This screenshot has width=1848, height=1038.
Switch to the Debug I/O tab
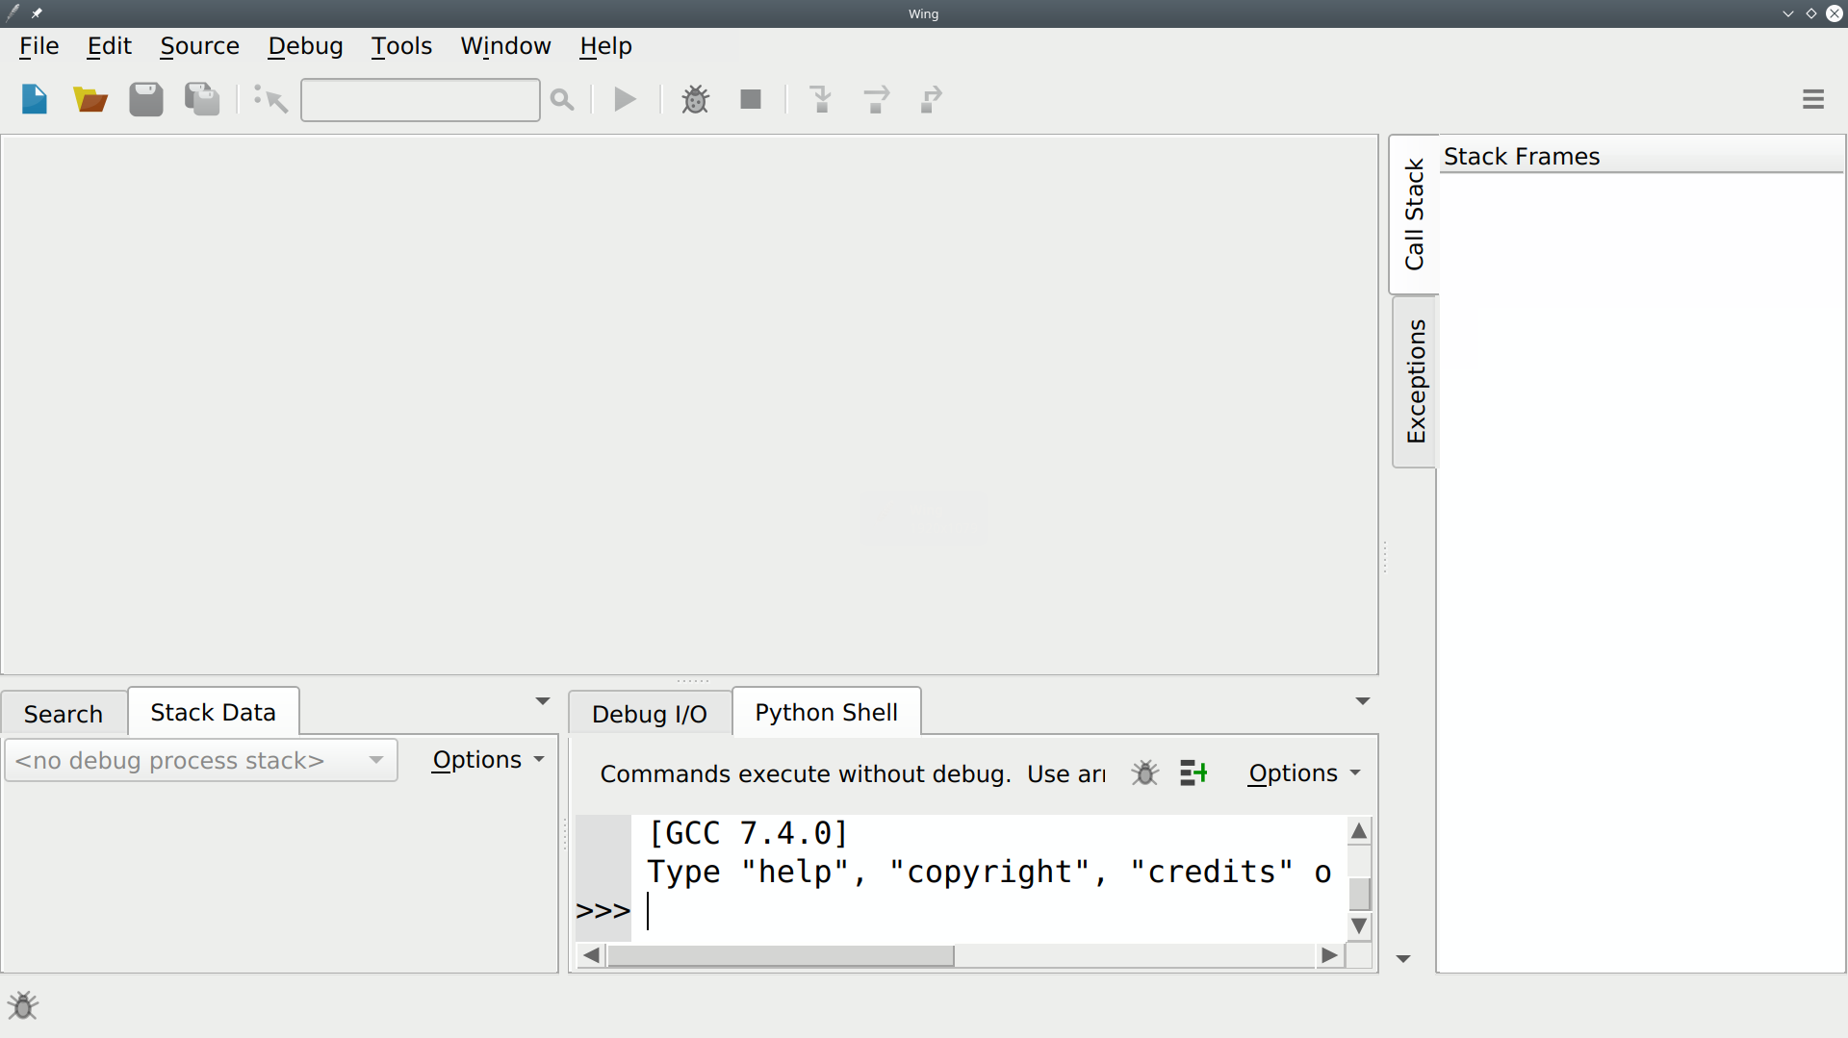click(650, 714)
